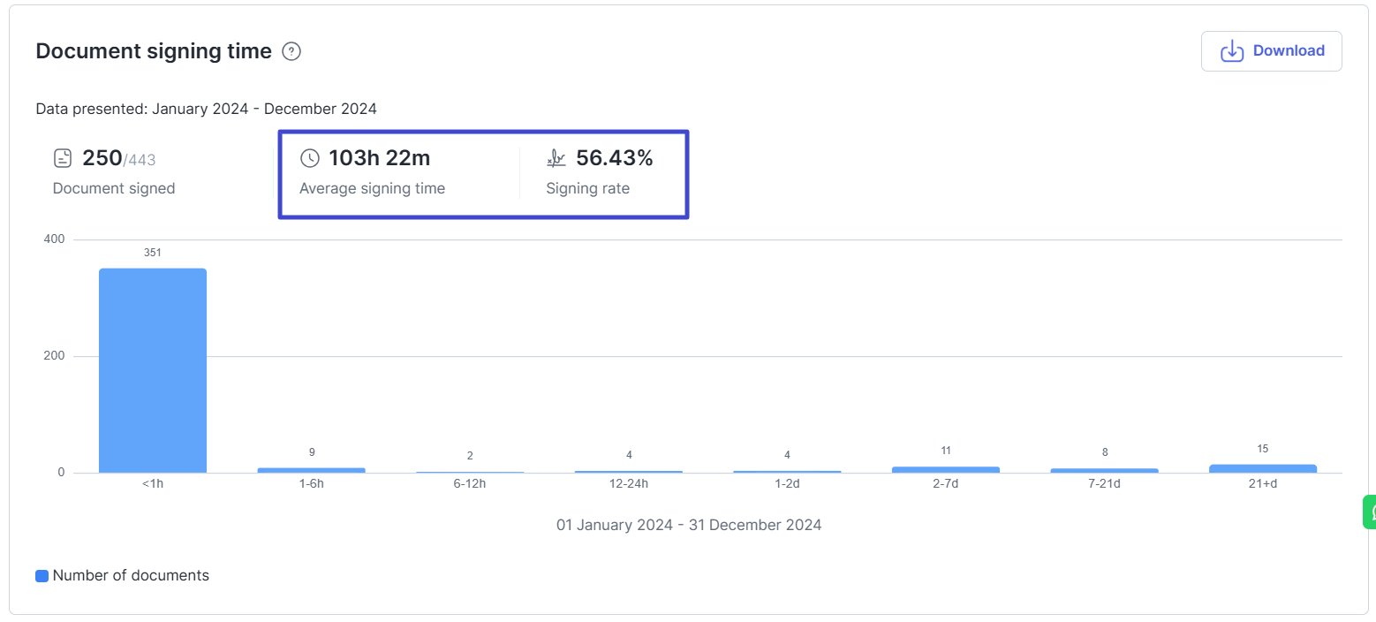Click the 01 January 2024 - 31 December 2024 caption
Screen dimensions: 1376x622
[689, 525]
